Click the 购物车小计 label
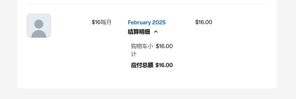Screen dimensions: 296x99 (x=142, y=50)
